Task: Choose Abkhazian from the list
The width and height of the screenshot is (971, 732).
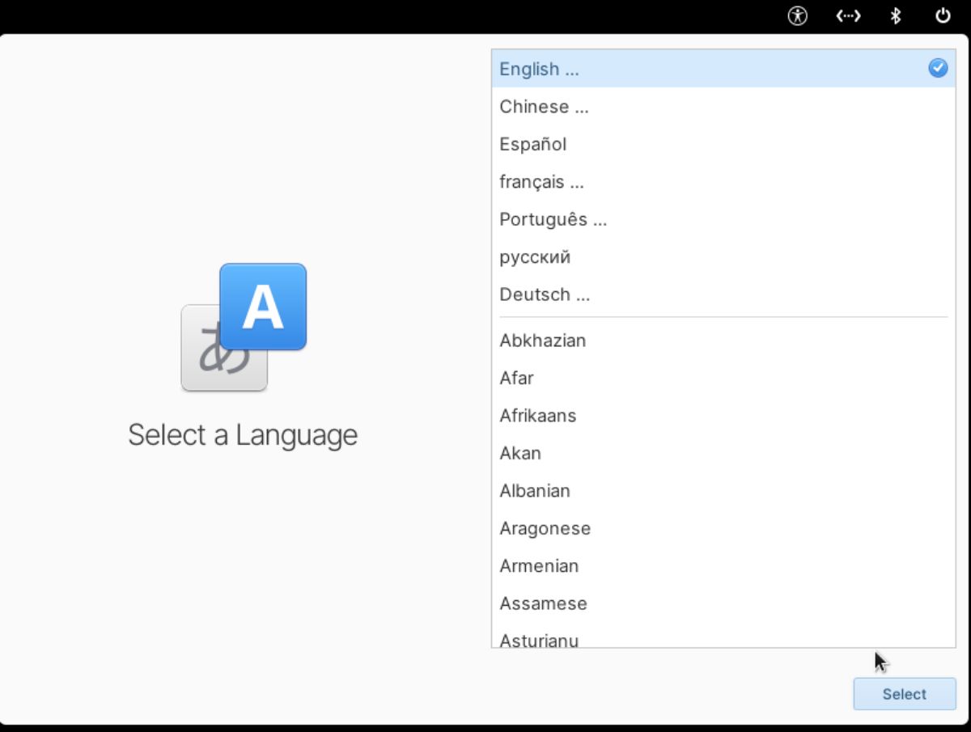Action: point(723,341)
